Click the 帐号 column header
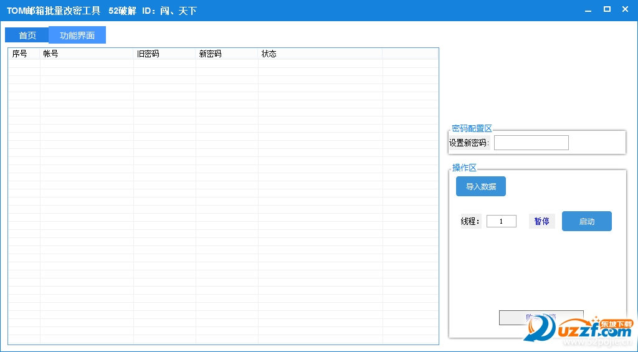This screenshot has width=638, height=352. click(87, 54)
